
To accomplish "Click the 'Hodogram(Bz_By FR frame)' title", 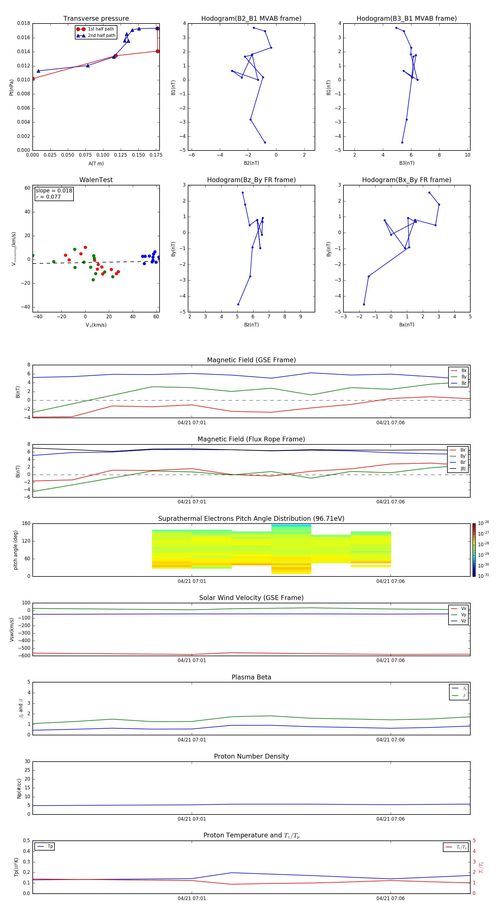I will point(251,180).
